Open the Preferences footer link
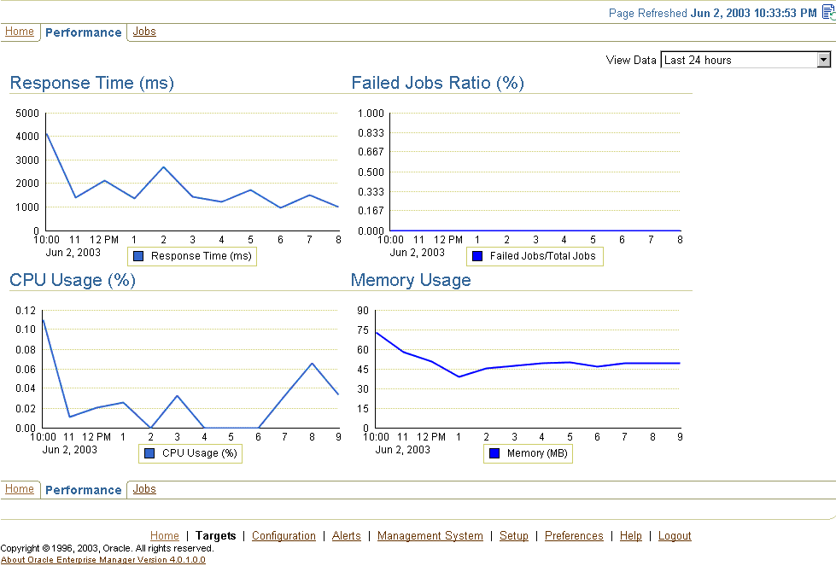 pos(574,535)
